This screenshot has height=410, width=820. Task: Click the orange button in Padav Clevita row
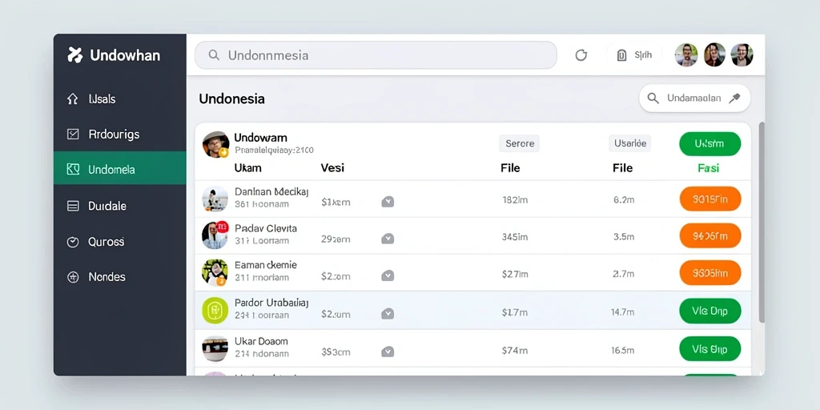click(x=710, y=236)
